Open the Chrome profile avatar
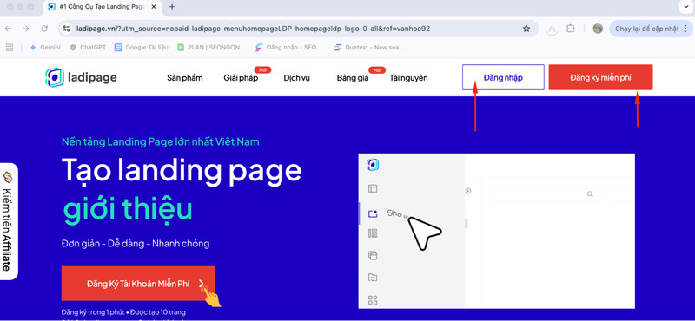Viewport: 695px width, 321px height. pyautogui.click(x=598, y=29)
